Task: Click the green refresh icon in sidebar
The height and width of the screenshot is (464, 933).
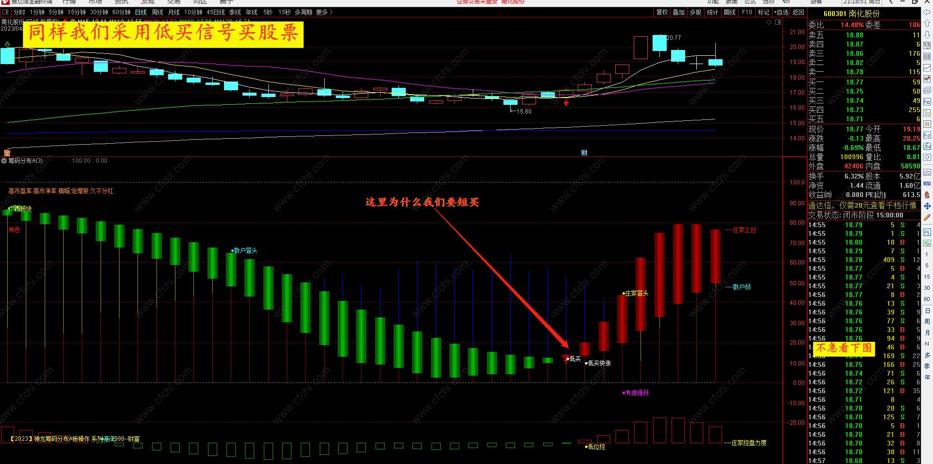Action: [x=927, y=243]
